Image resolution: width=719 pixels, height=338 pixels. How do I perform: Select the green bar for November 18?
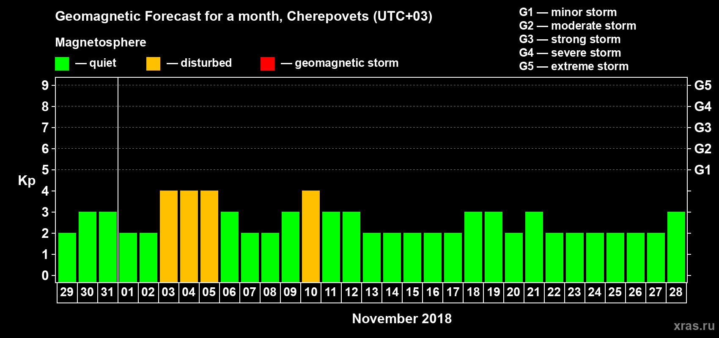[473, 247]
